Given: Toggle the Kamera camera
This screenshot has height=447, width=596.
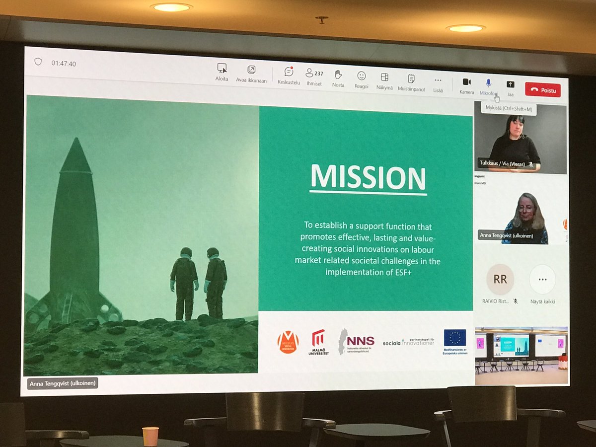Looking at the screenshot, I should point(466,85).
